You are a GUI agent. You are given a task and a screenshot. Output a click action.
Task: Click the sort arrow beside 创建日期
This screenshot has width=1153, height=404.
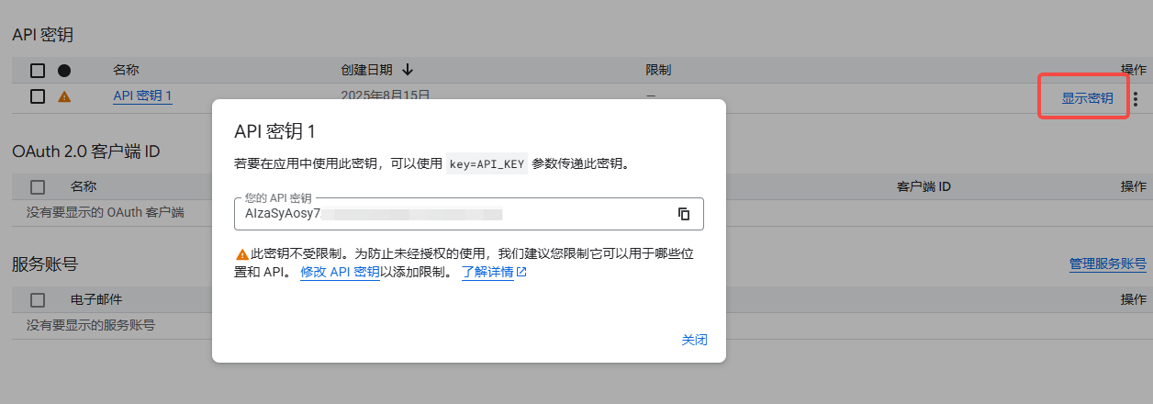pyautogui.click(x=408, y=70)
